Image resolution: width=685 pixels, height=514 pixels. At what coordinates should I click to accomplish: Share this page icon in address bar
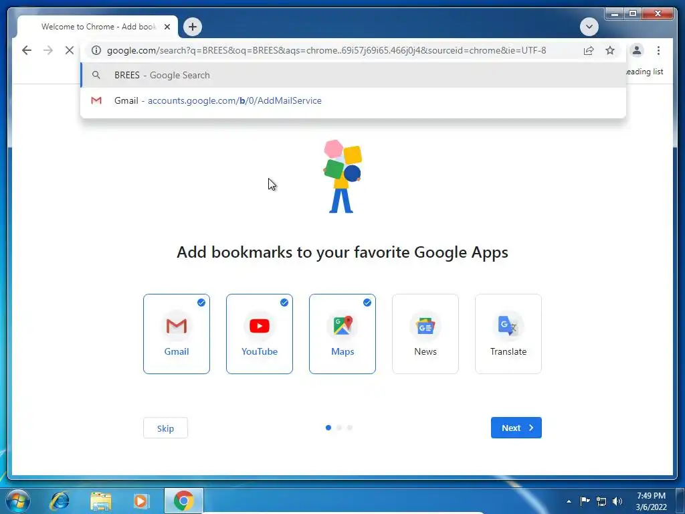[589, 50]
